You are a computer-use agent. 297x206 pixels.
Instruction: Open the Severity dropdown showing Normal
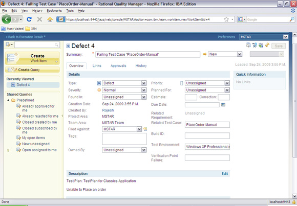[x=124, y=90]
